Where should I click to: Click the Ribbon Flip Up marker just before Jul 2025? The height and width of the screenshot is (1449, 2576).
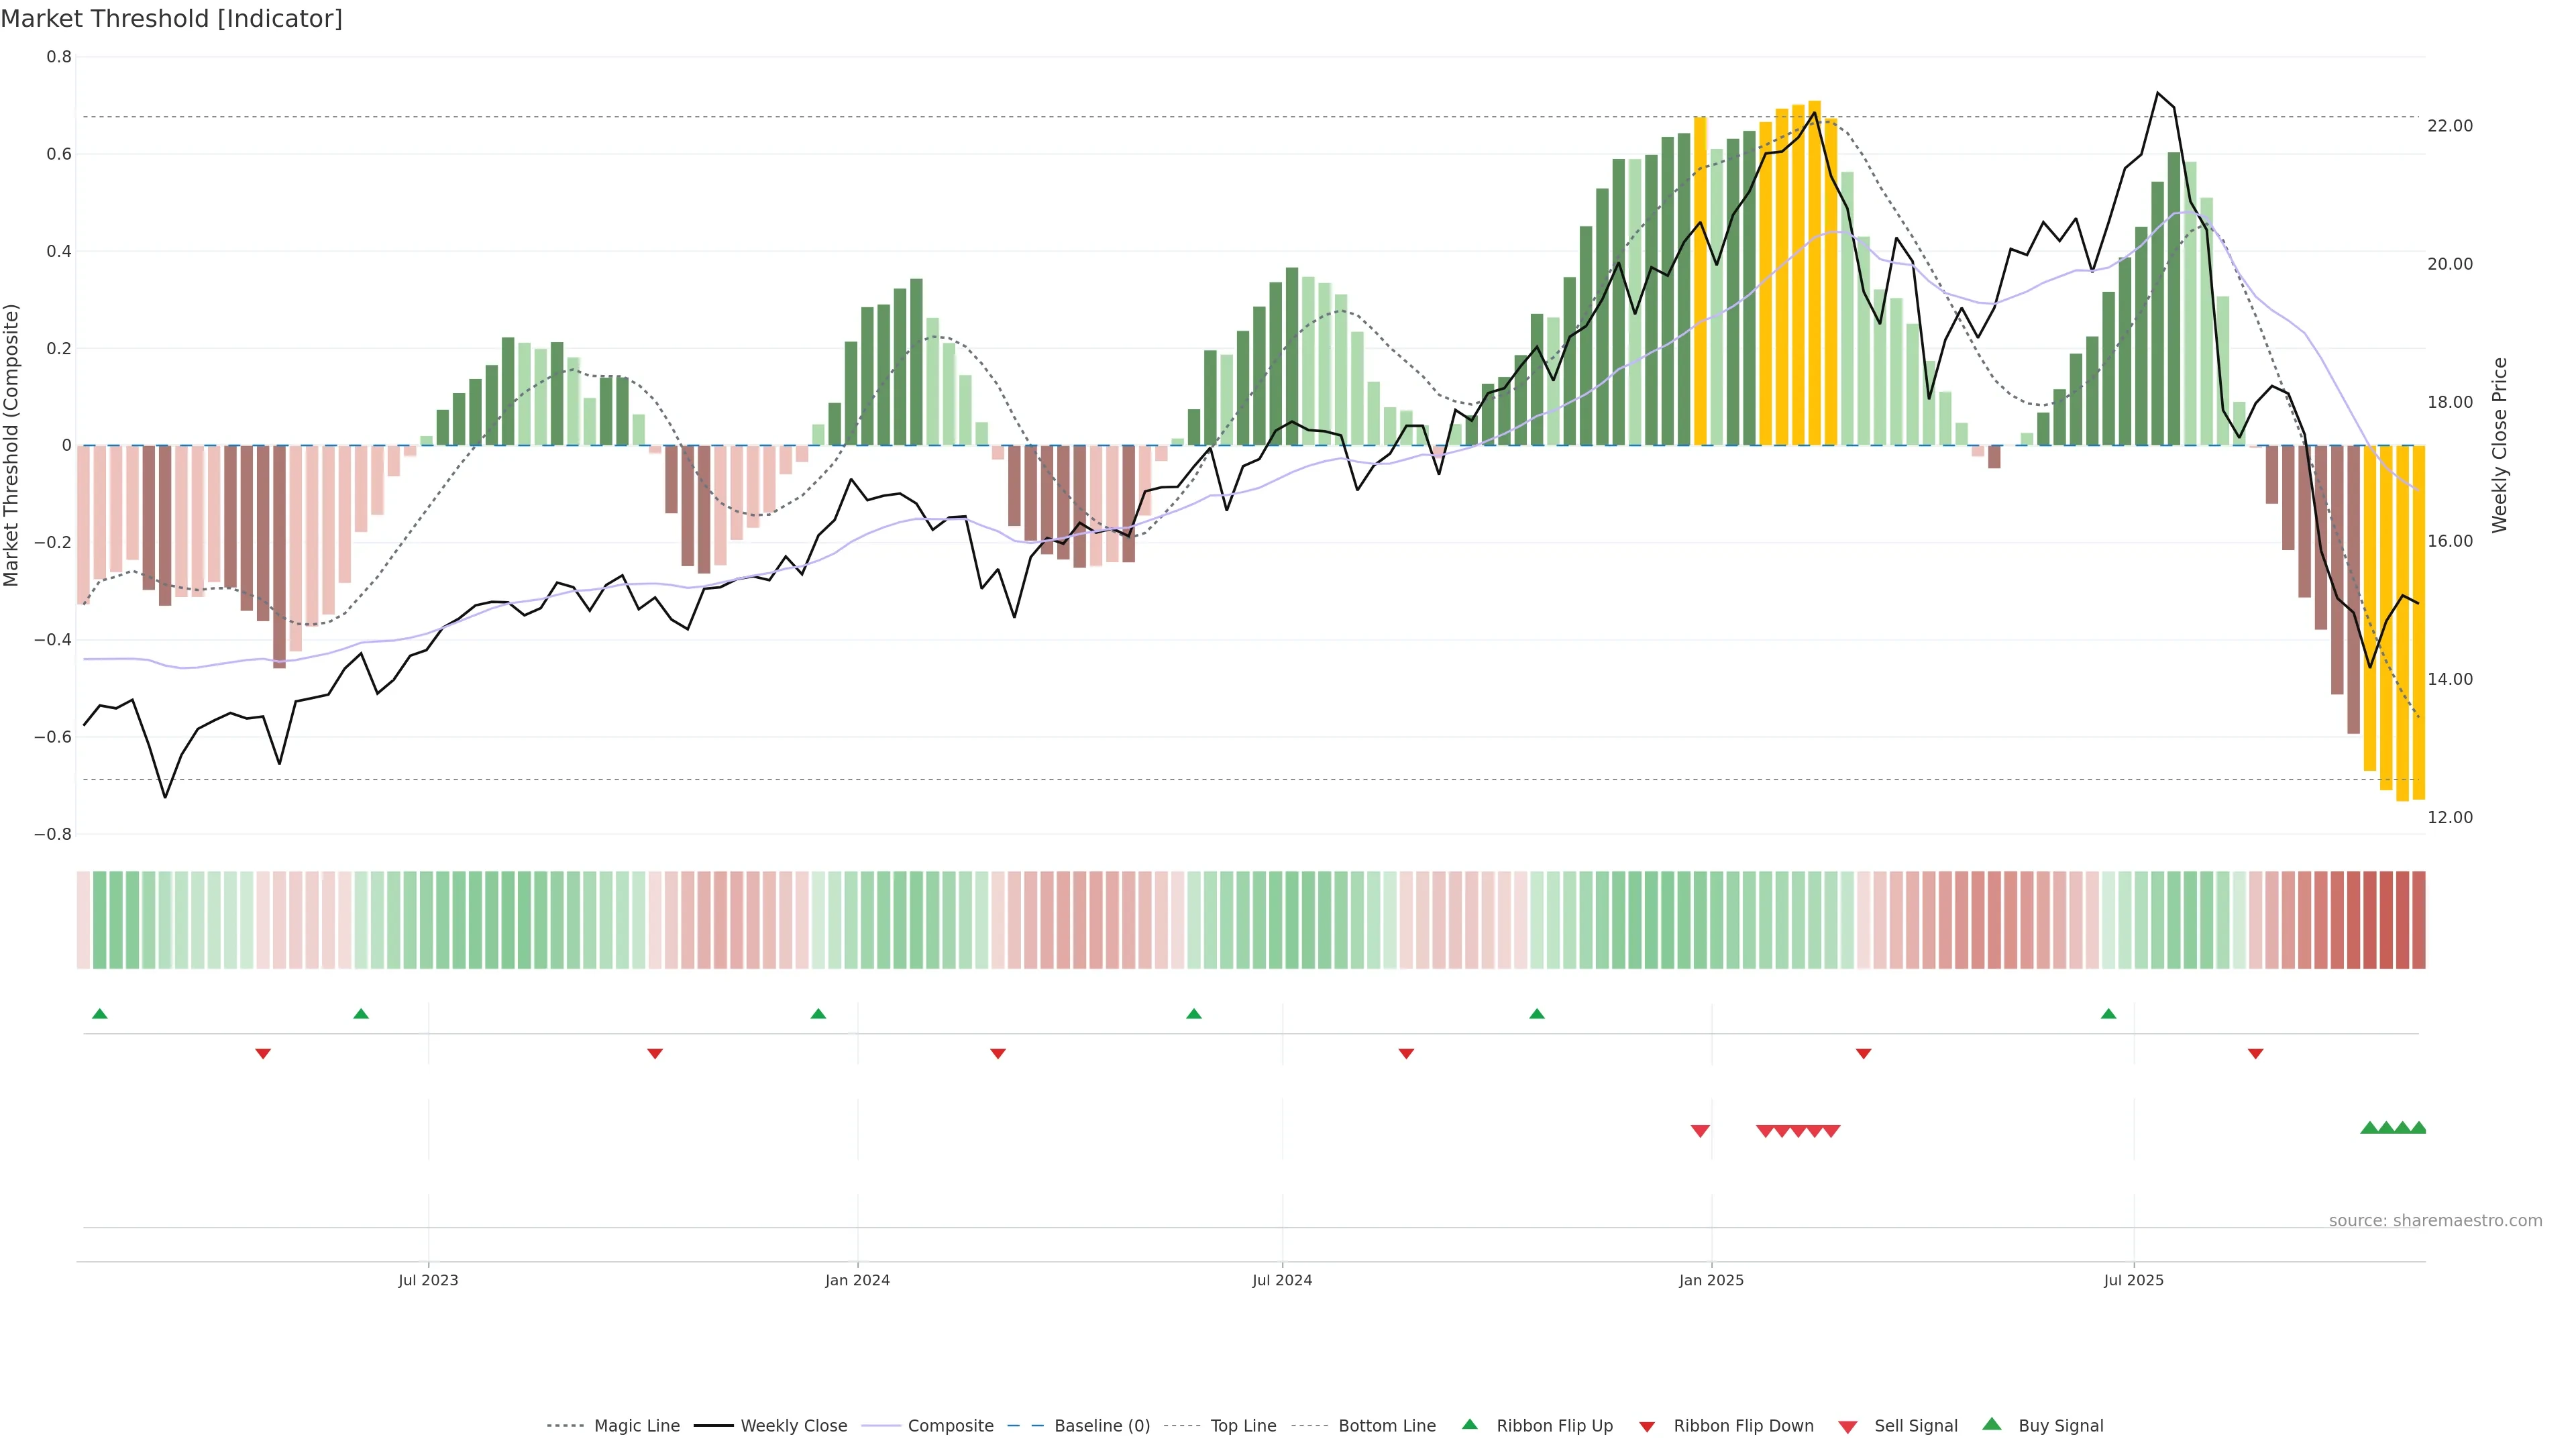point(2109,1014)
